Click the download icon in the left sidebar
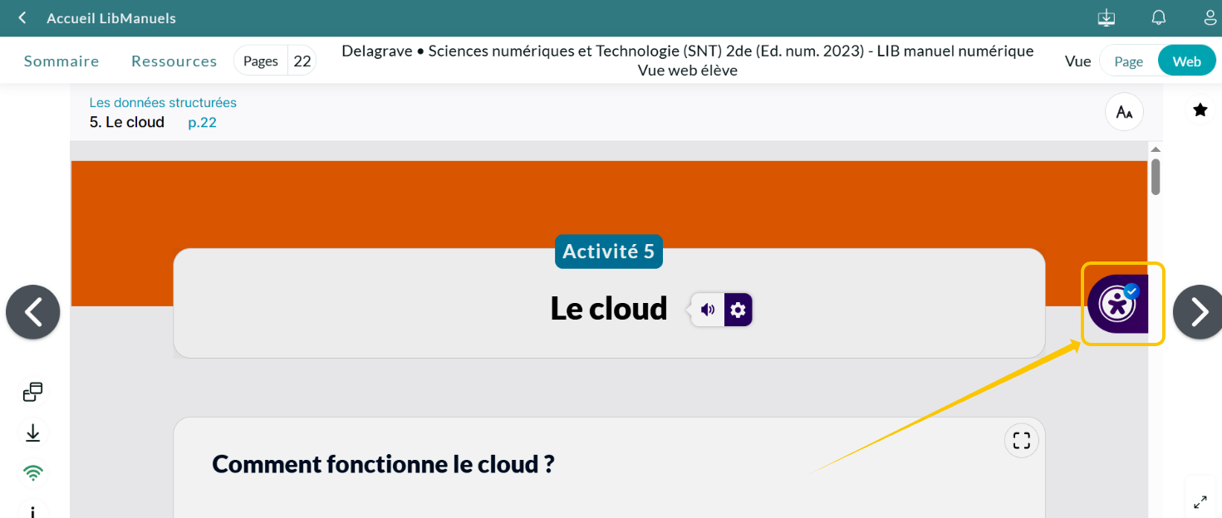This screenshot has height=518, width=1222. pos(32,432)
